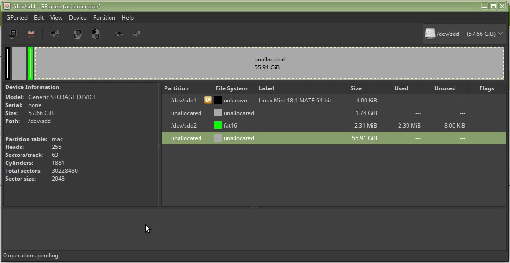Image resolution: width=510 pixels, height=263 pixels.
Task: Sort partitions by the Size column header
Action: click(x=356, y=88)
